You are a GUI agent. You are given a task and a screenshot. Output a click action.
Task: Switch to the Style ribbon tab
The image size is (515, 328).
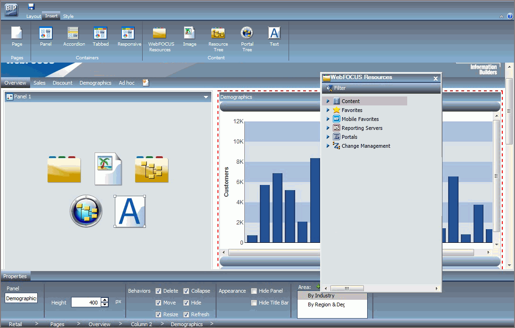coord(68,16)
